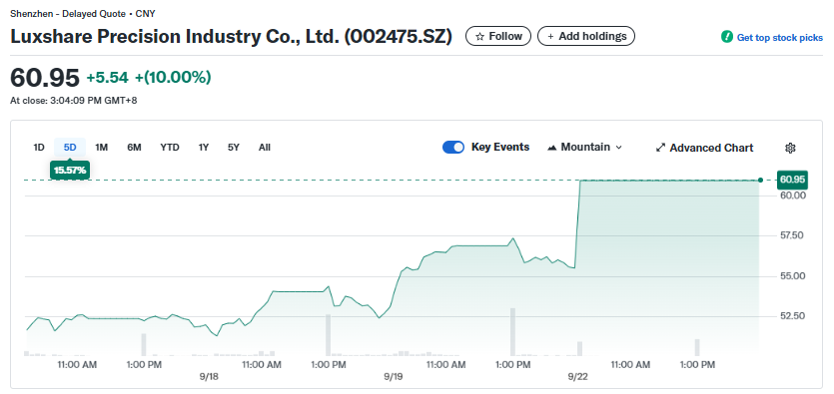
Task: Show the All time range
Action: 265,148
